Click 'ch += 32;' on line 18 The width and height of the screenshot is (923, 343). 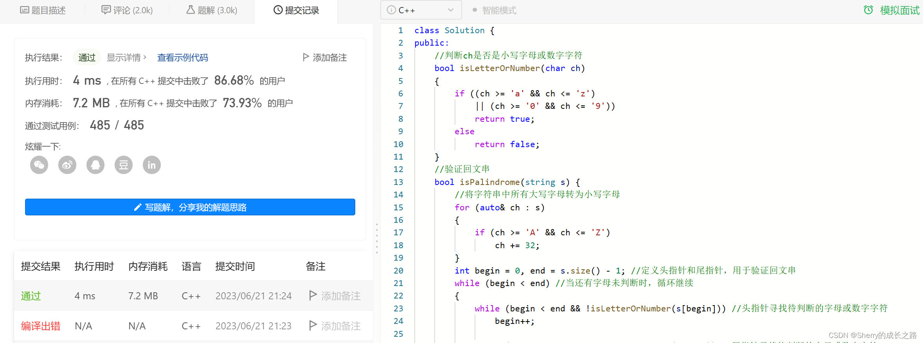point(517,245)
